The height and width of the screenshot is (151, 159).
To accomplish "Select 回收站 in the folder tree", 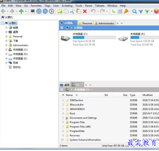I will pos(17,67).
